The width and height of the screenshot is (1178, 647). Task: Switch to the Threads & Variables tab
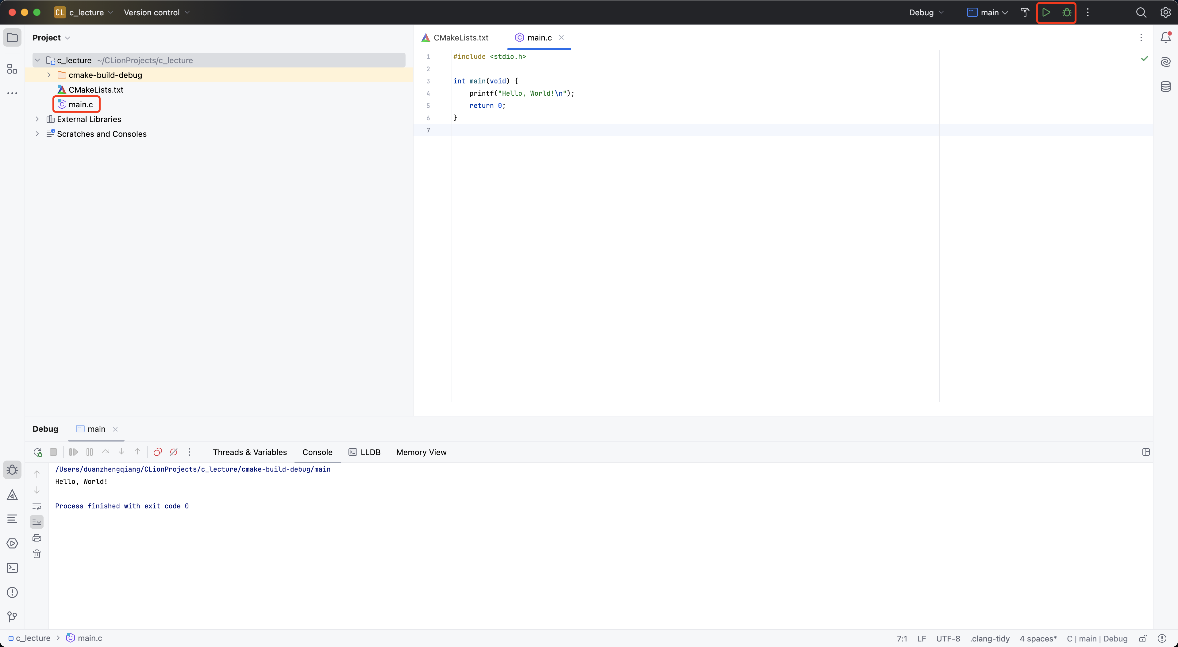pyautogui.click(x=250, y=452)
